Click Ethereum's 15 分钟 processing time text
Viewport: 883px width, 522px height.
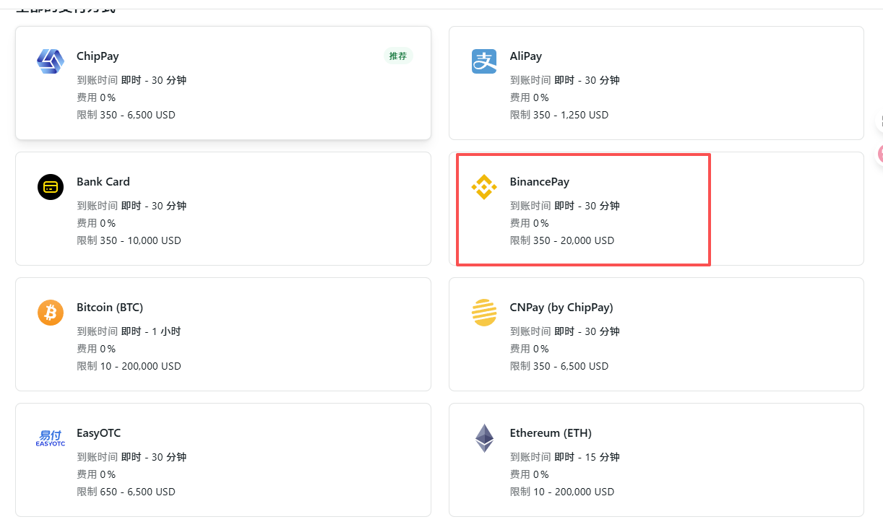[x=602, y=457]
